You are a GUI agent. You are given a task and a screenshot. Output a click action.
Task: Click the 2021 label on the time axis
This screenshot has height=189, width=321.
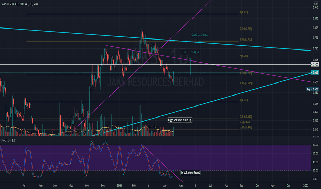120,186
